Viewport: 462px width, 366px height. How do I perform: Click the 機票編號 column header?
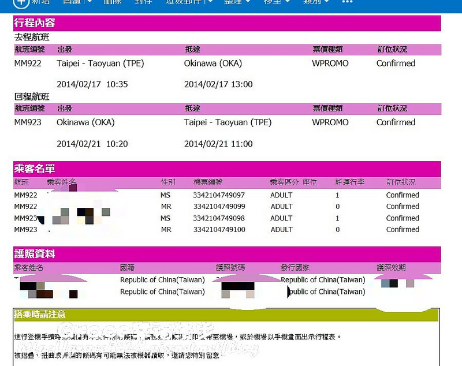[x=208, y=182]
